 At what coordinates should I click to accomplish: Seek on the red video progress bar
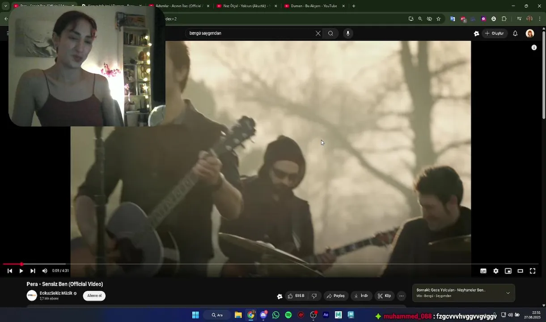pos(270,264)
